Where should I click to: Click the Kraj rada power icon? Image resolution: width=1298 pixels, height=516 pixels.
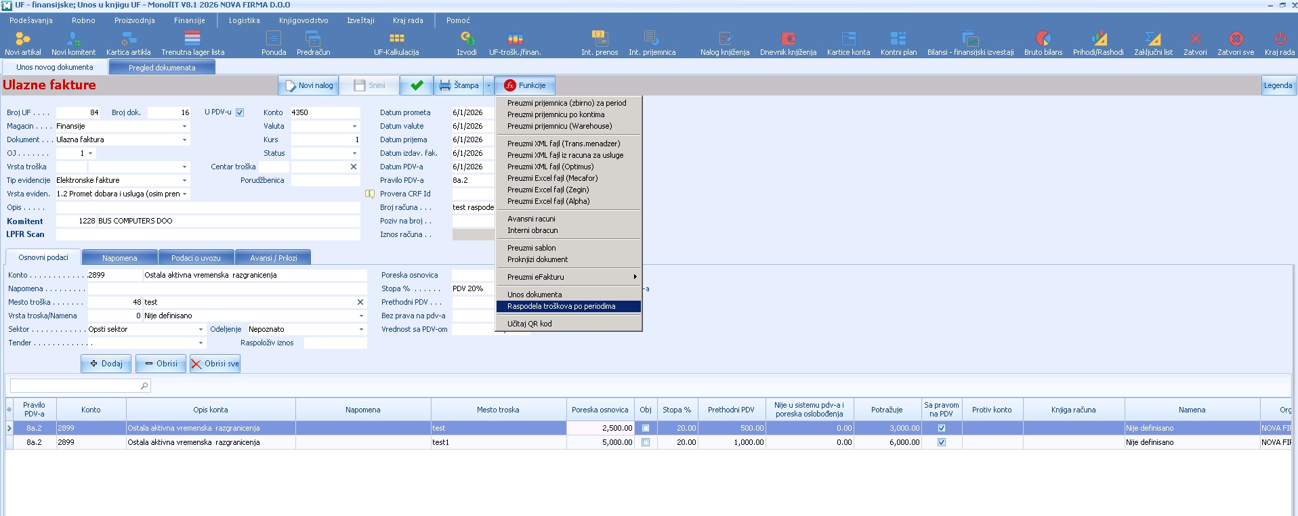point(1279,43)
